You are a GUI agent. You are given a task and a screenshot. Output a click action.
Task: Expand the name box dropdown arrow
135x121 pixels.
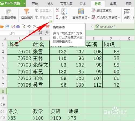tap(28, 33)
